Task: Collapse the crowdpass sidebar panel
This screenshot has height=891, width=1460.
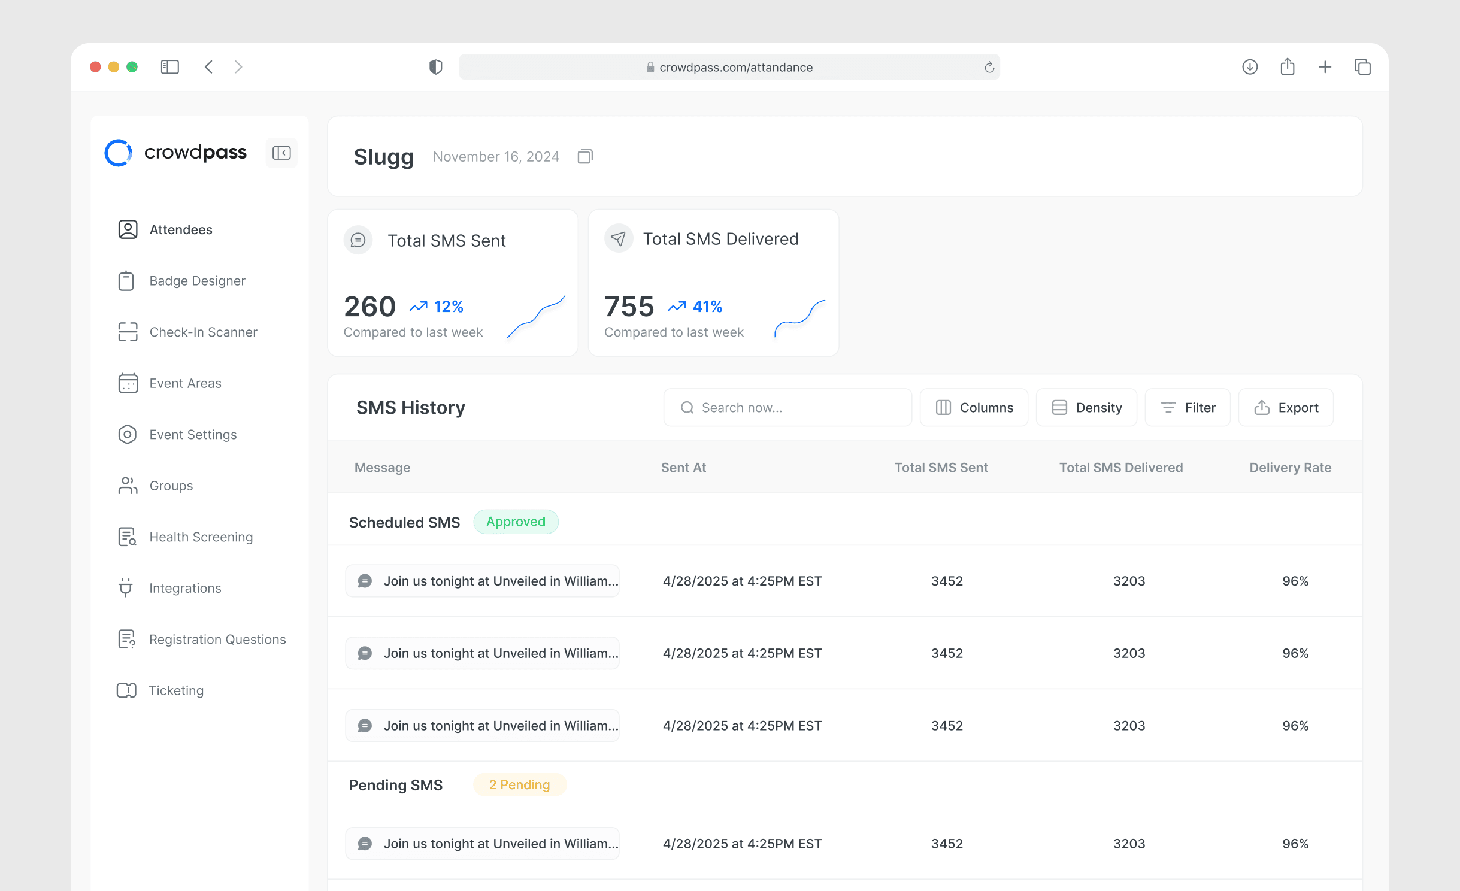Action: (x=281, y=153)
